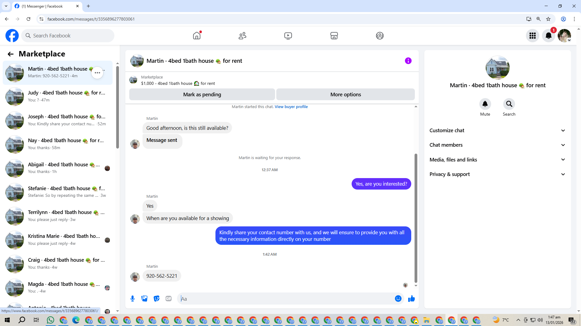The height and width of the screenshot is (326, 581).
Task: Attach a file using the photo icon
Action: click(x=144, y=299)
